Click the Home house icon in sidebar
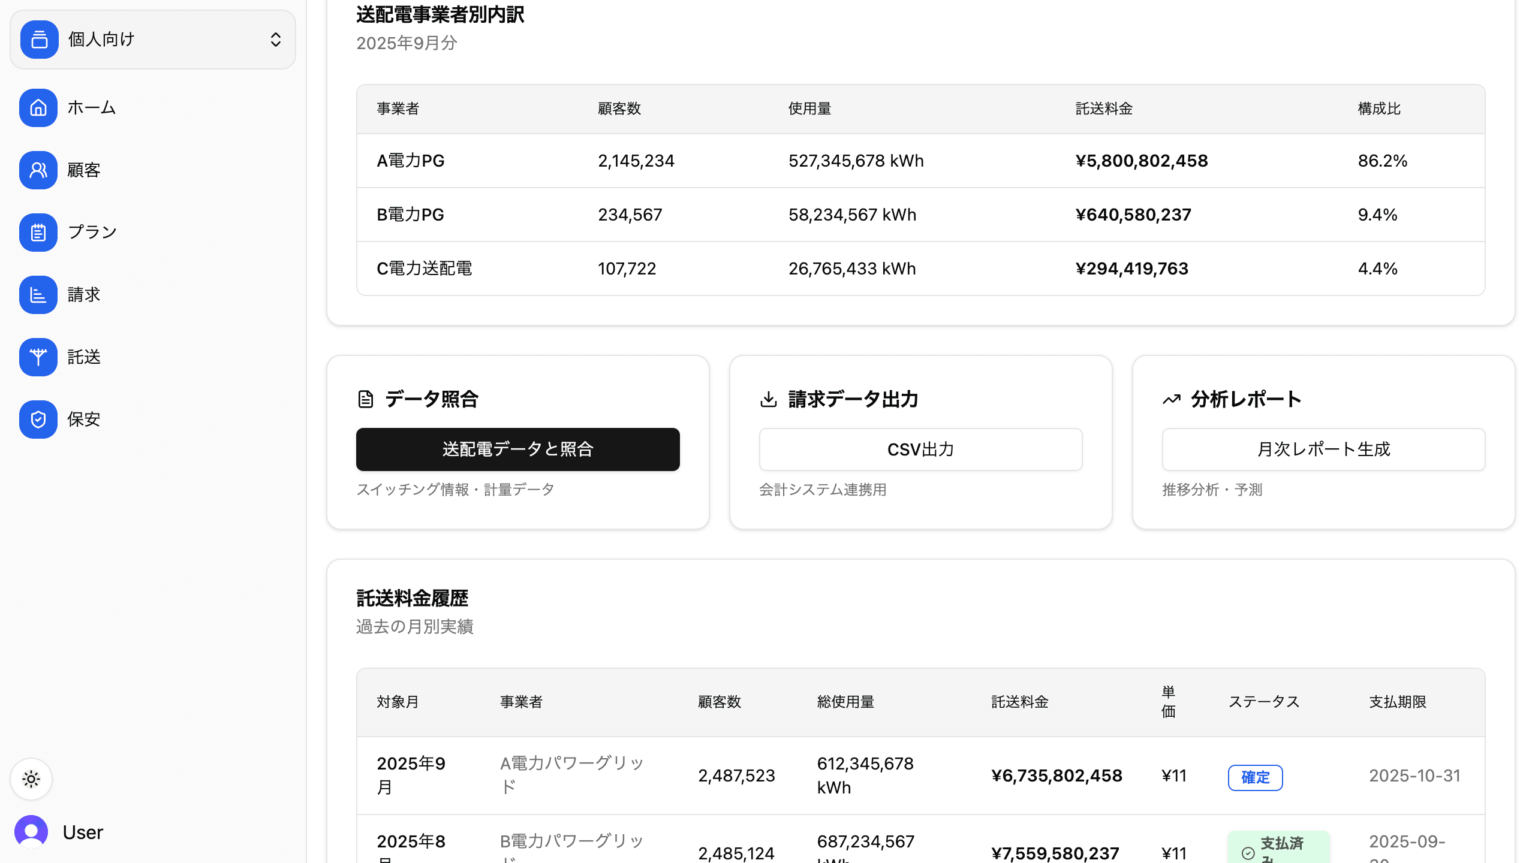Viewport: 1535px width, 863px height. (x=38, y=108)
